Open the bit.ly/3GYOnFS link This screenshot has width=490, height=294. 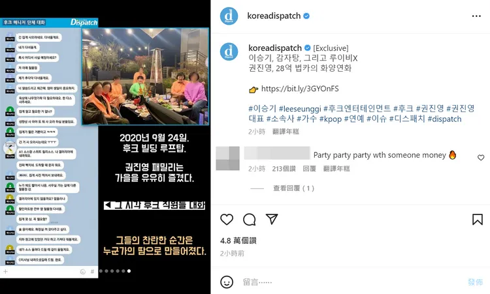[x=300, y=89]
